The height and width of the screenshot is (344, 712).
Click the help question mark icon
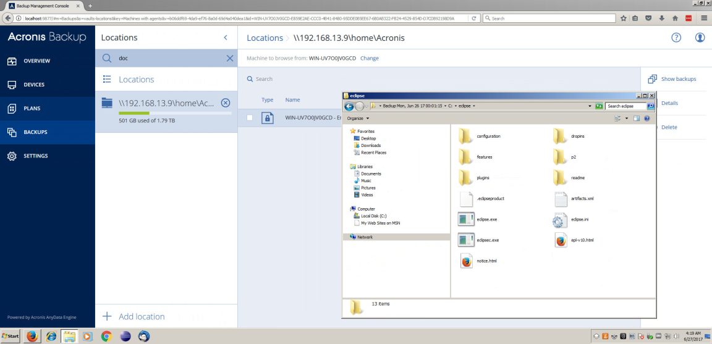676,38
